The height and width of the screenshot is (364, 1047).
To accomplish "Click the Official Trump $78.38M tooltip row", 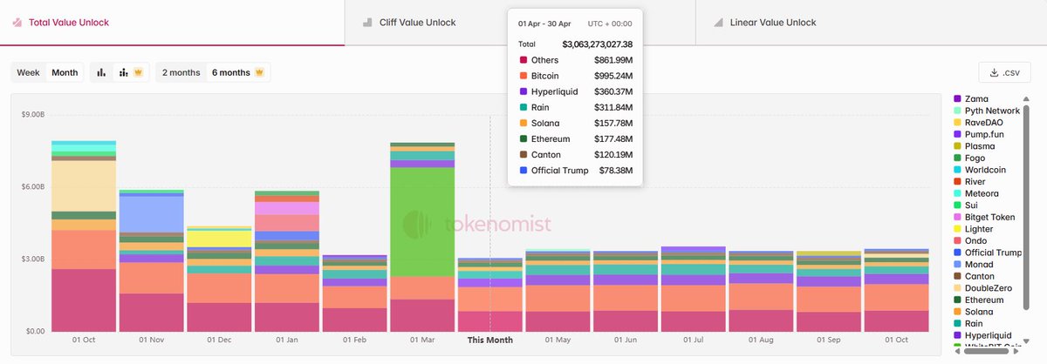I will pos(575,170).
